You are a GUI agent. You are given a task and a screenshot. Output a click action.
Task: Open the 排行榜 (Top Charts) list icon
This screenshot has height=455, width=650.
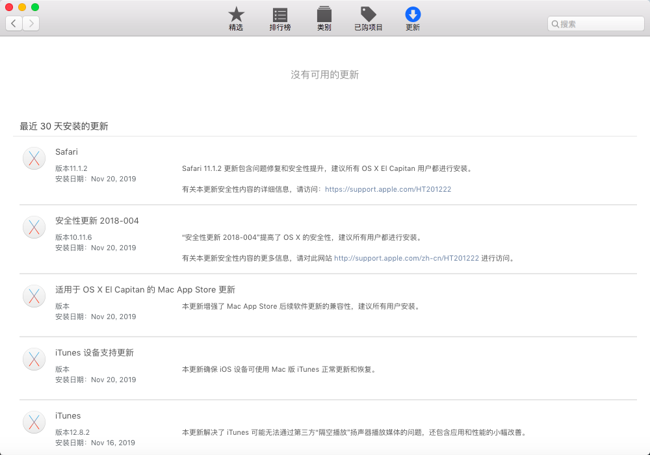[x=280, y=14]
